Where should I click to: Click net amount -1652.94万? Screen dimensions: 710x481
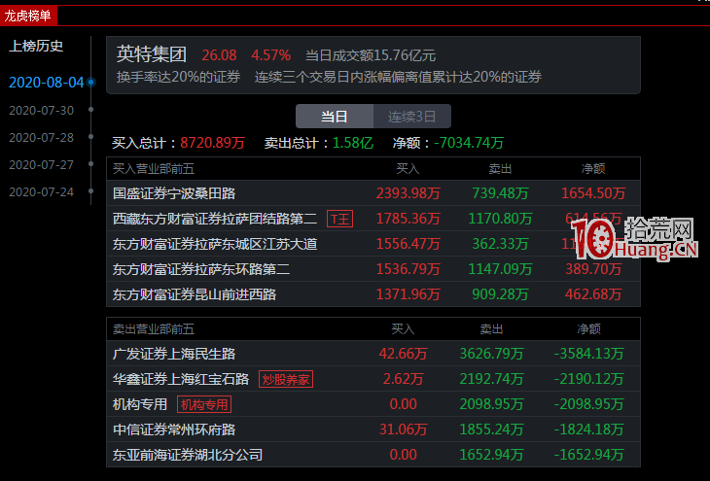(x=588, y=455)
